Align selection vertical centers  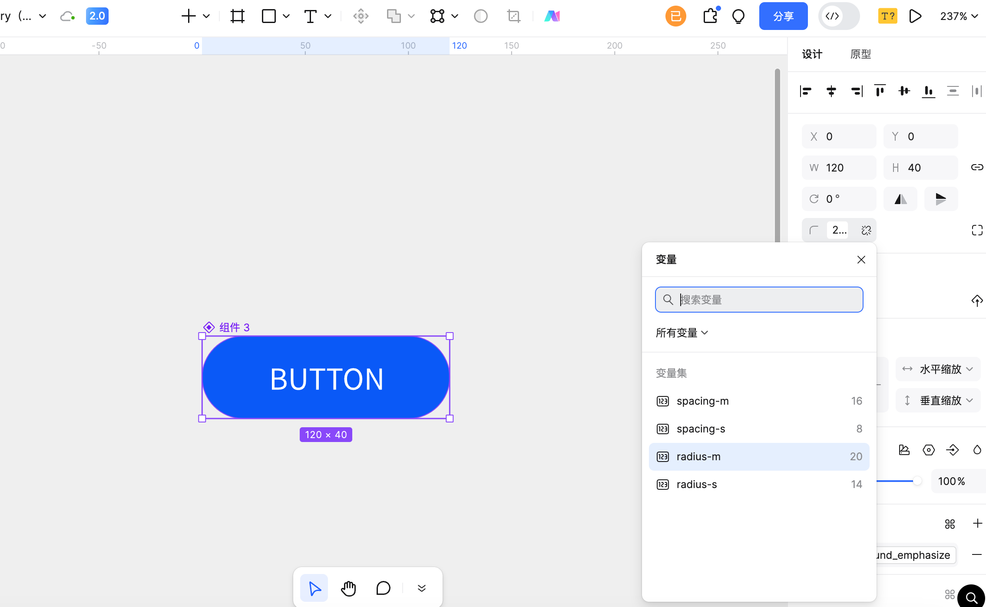[904, 91]
